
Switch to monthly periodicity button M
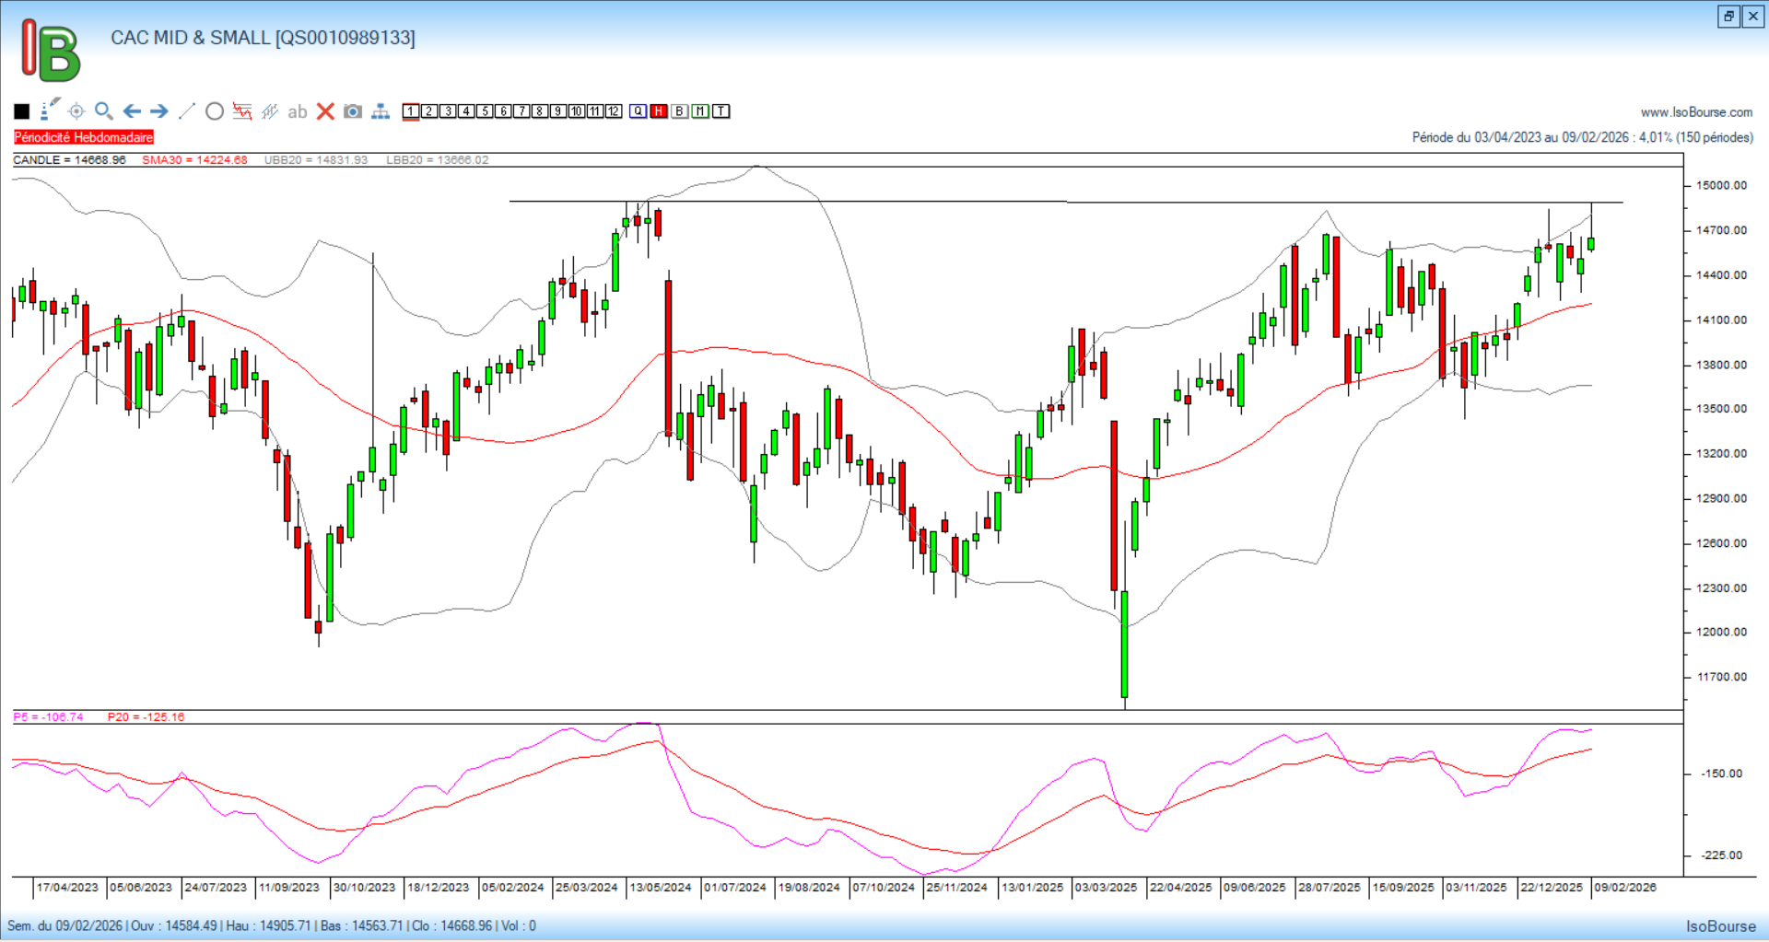tap(700, 111)
